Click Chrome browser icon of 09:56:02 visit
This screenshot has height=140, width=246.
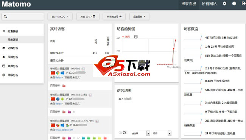coord(58,73)
